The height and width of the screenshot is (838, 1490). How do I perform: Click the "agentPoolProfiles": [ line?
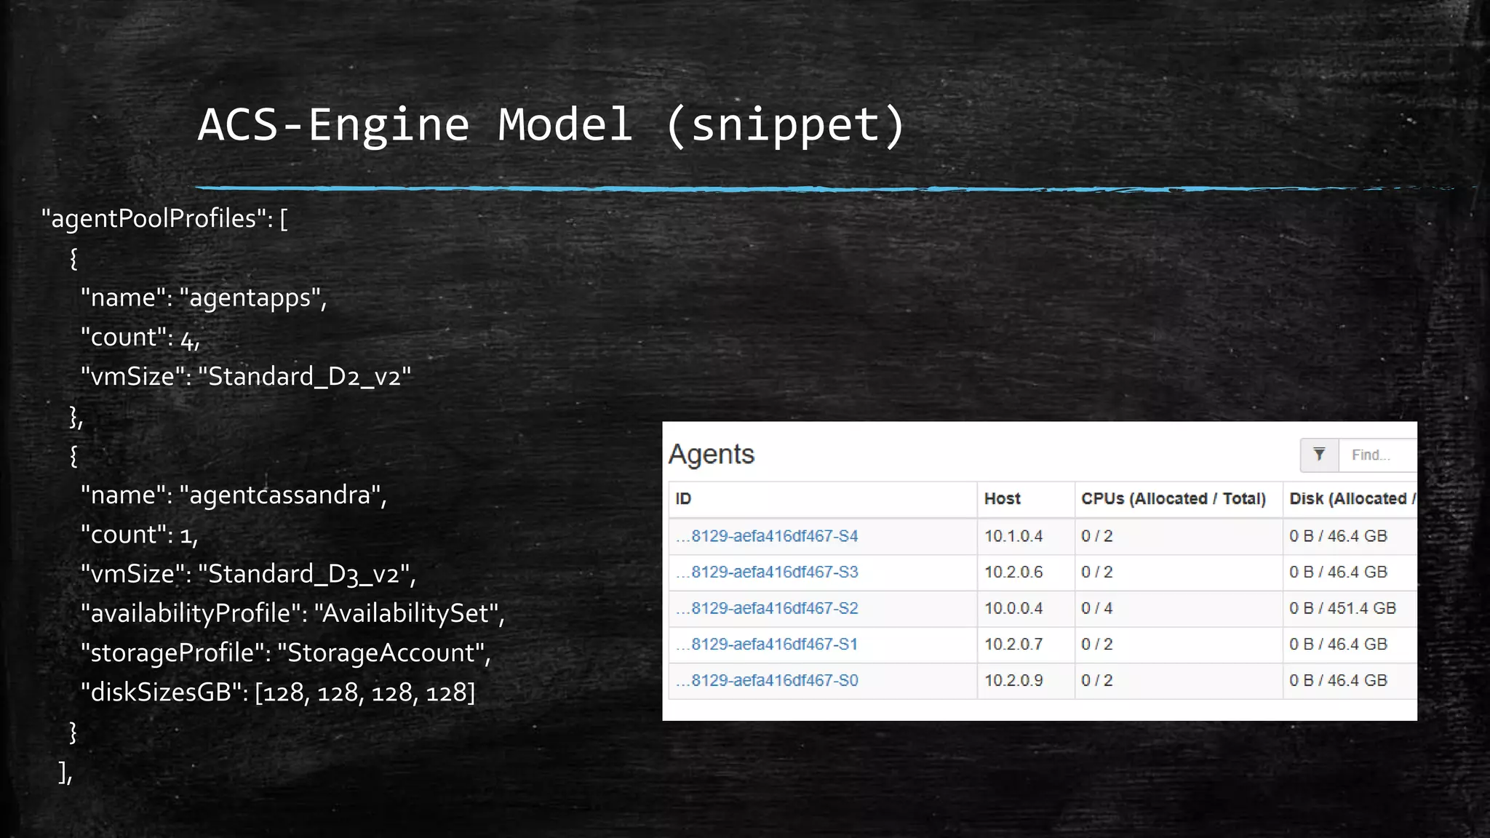(164, 219)
